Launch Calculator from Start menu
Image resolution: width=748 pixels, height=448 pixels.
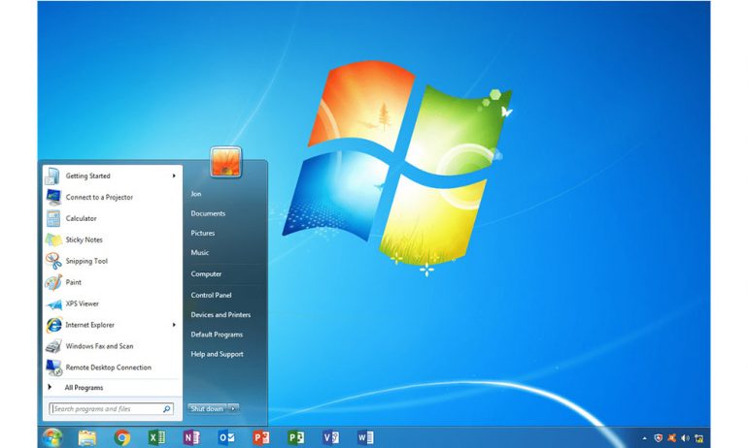click(x=113, y=218)
